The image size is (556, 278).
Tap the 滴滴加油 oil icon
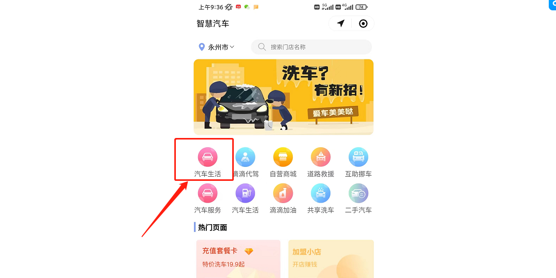[283, 193]
